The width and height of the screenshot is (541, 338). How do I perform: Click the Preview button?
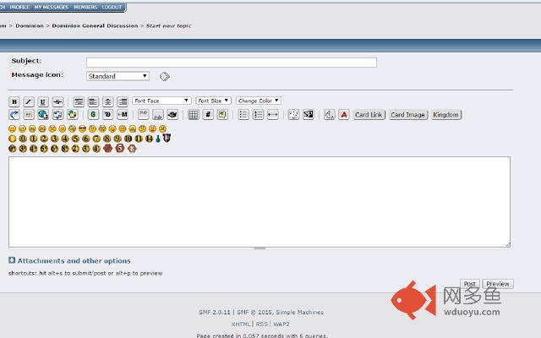[498, 284]
